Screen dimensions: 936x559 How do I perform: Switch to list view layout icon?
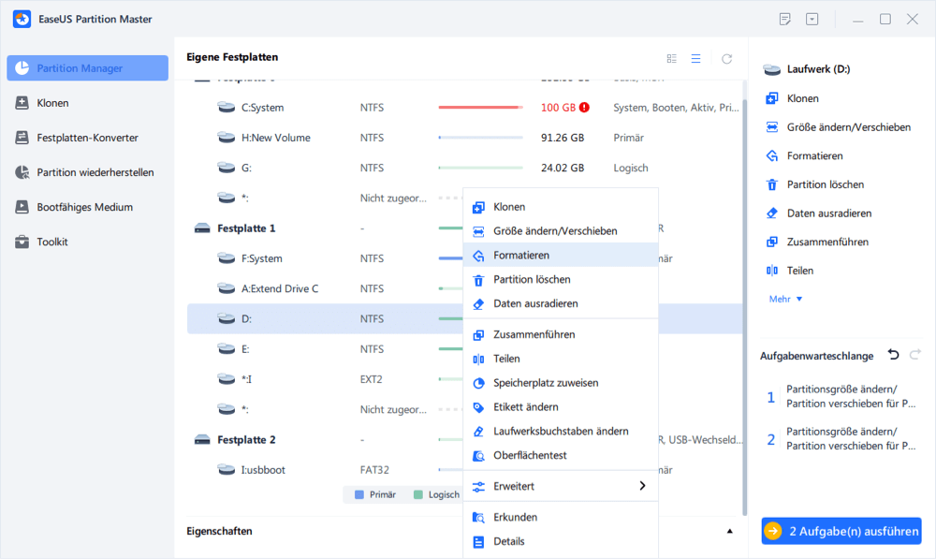(x=695, y=59)
